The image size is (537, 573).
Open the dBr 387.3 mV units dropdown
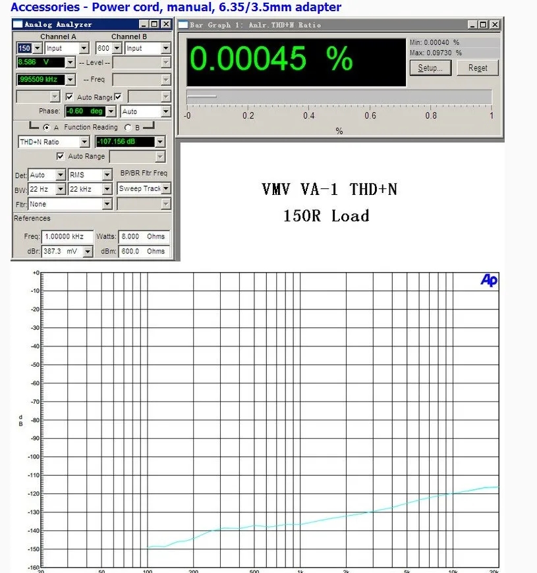click(x=88, y=252)
